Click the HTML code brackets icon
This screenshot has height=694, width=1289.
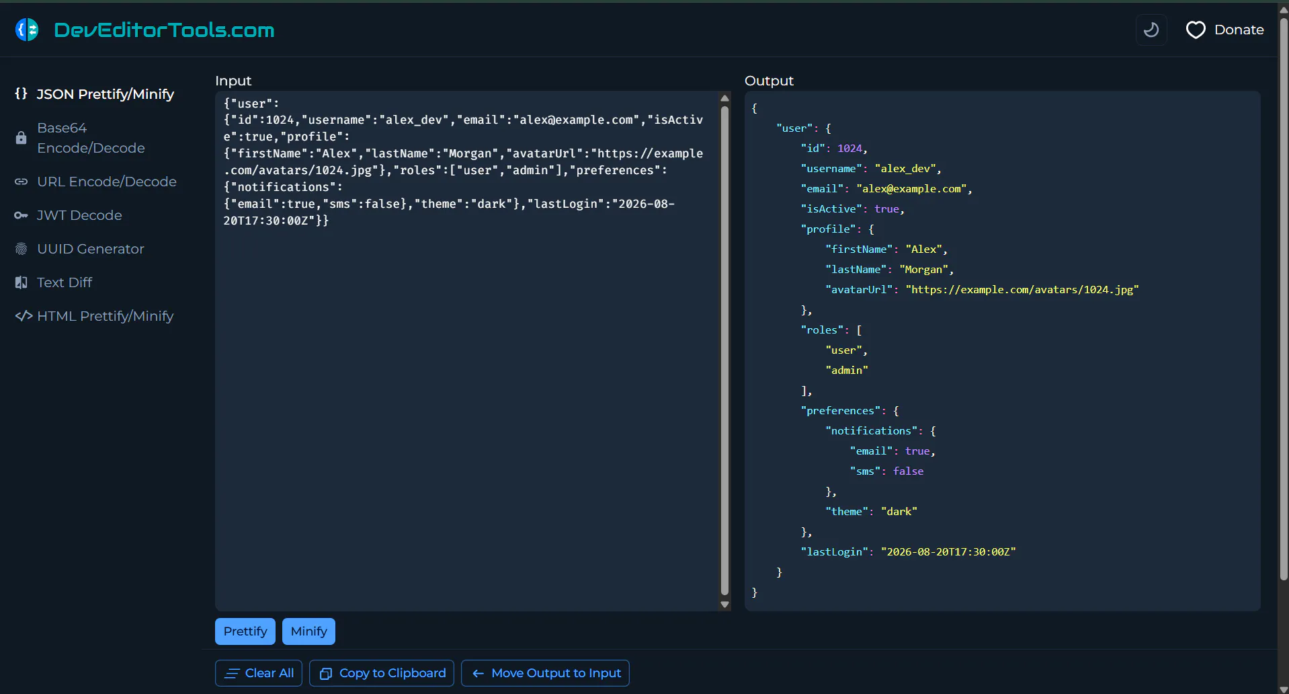click(x=24, y=316)
